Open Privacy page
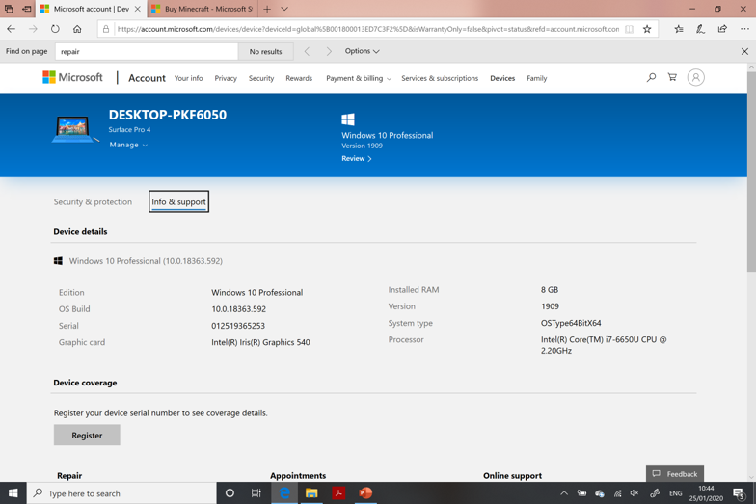The height and width of the screenshot is (504, 756). coord(226,78)
